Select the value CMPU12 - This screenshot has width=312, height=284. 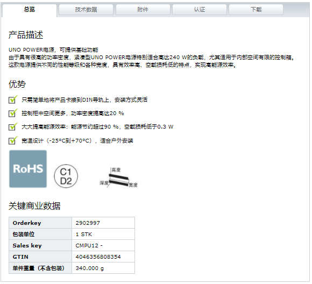(x=89, y=246)
